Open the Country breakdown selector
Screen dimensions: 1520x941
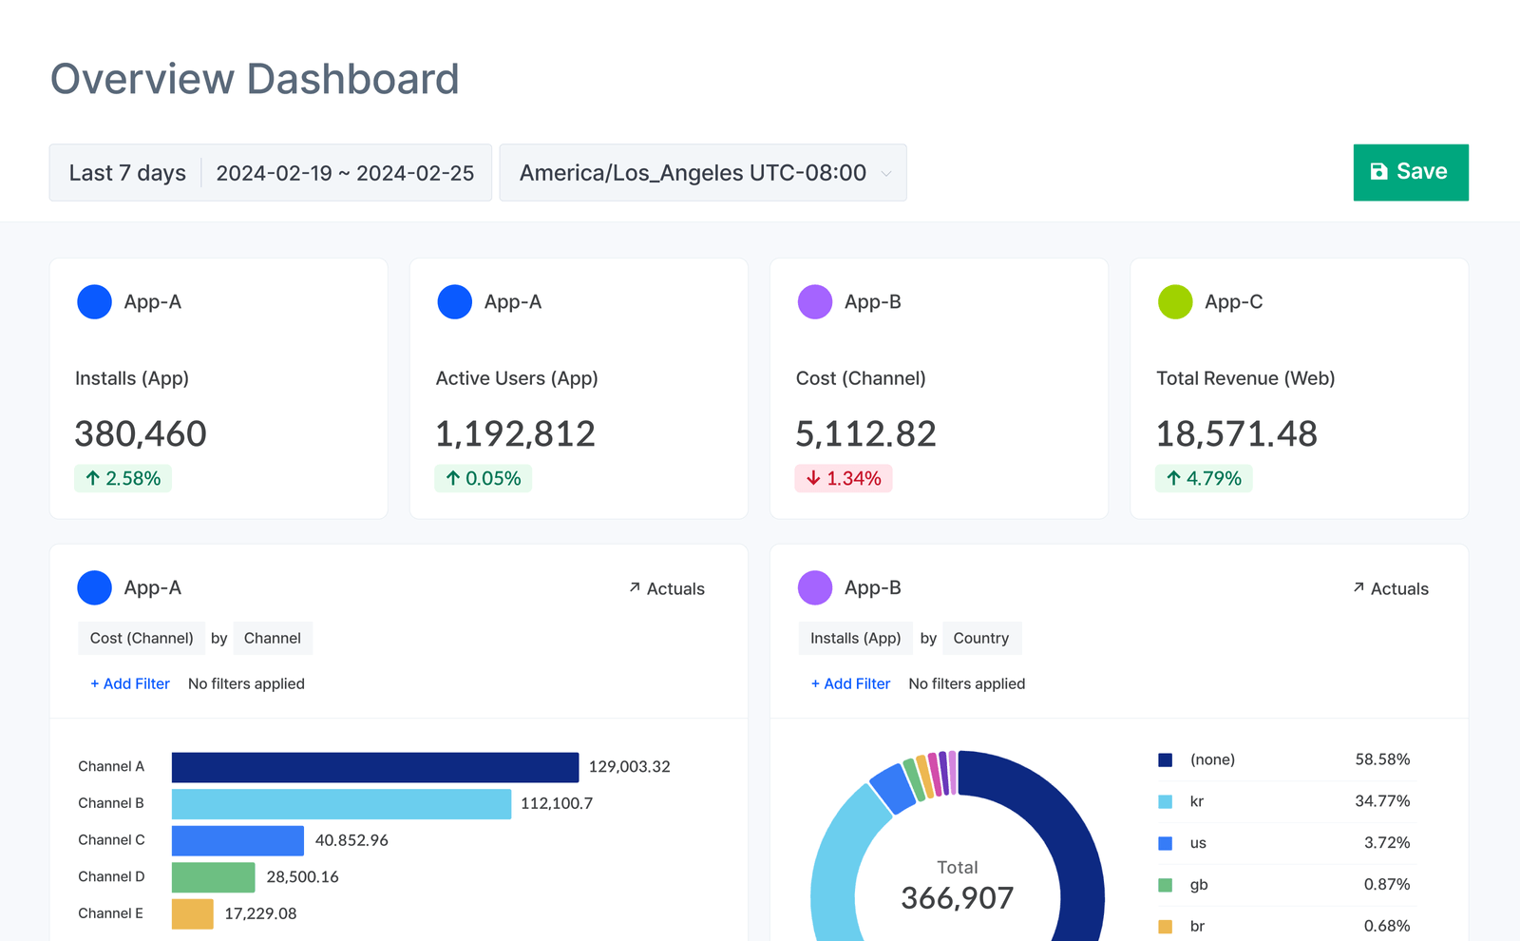click(981, 638)
